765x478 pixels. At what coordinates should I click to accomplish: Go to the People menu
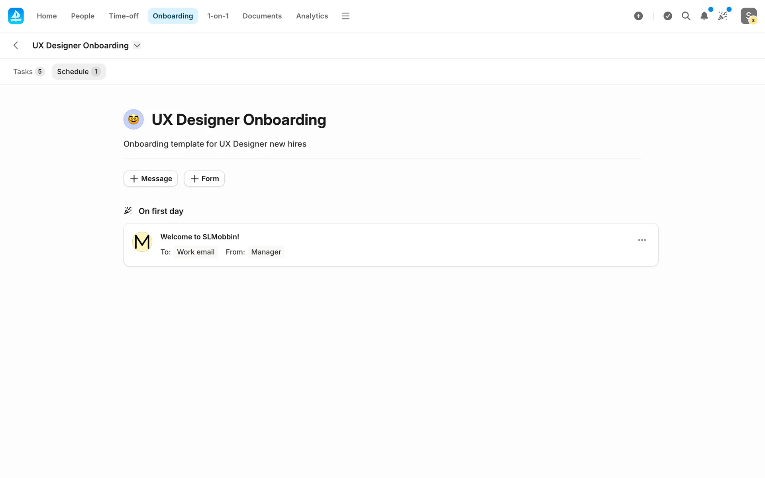coord(82,16)
